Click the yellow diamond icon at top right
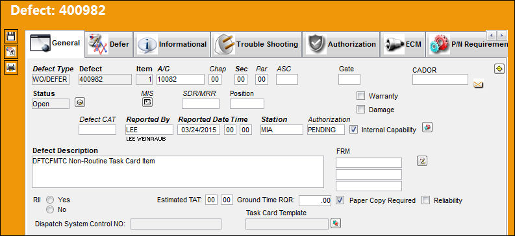The width and height of the screenshot is (515, 236). [499, 69]
